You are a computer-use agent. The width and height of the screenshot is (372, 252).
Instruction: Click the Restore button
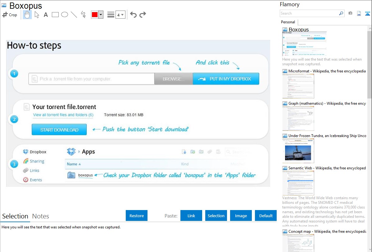(137, 216)
